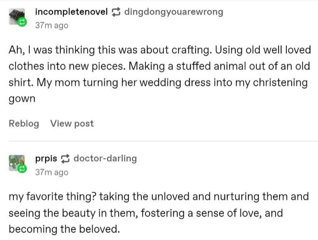Open incompletenovel's avatar picture
Screen dimensions: 318x240
pos(16,17)
